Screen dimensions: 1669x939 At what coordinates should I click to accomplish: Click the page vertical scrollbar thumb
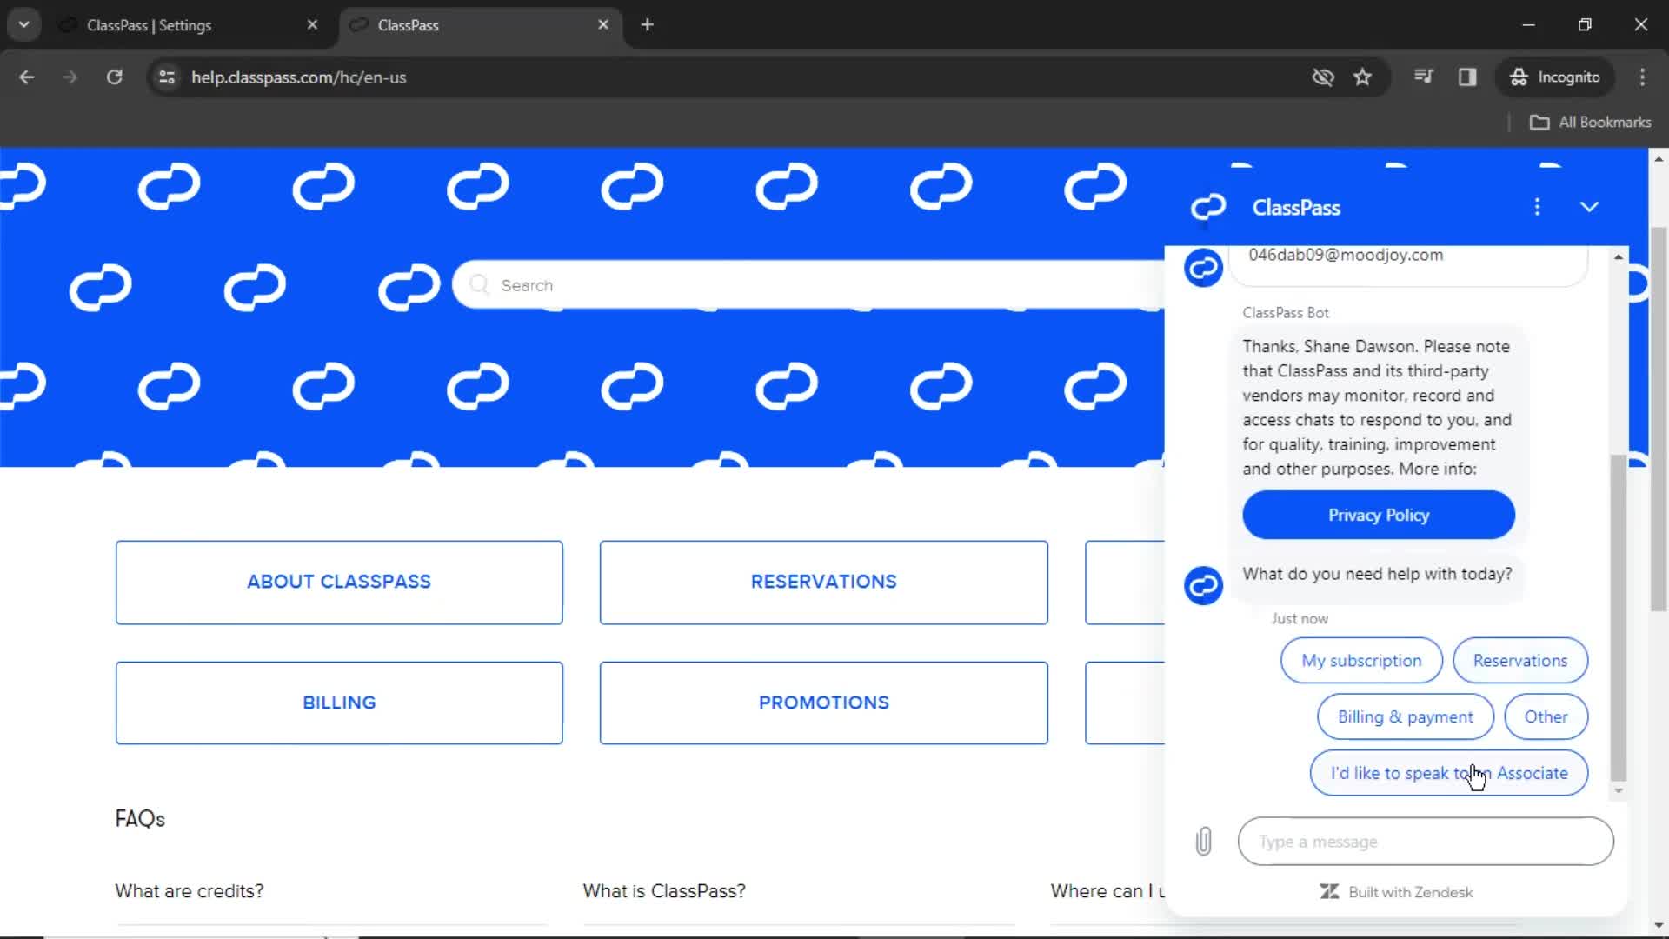[1658, 418]
